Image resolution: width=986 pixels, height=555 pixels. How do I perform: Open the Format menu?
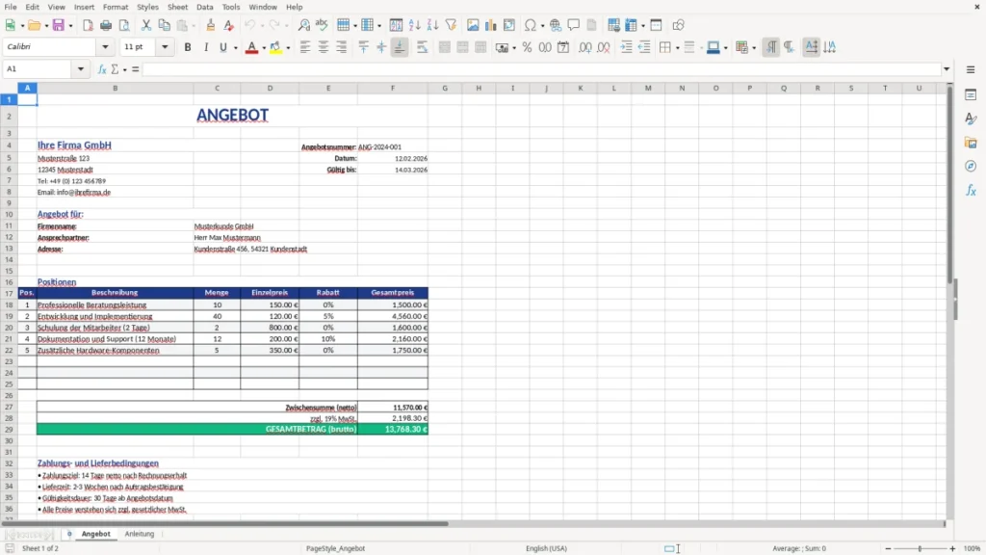click(x=116, y=7)
